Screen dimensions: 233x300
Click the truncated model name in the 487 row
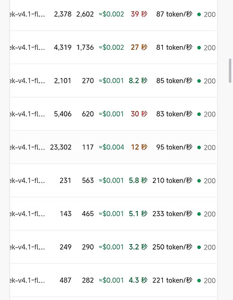click(x=27, y=280)
